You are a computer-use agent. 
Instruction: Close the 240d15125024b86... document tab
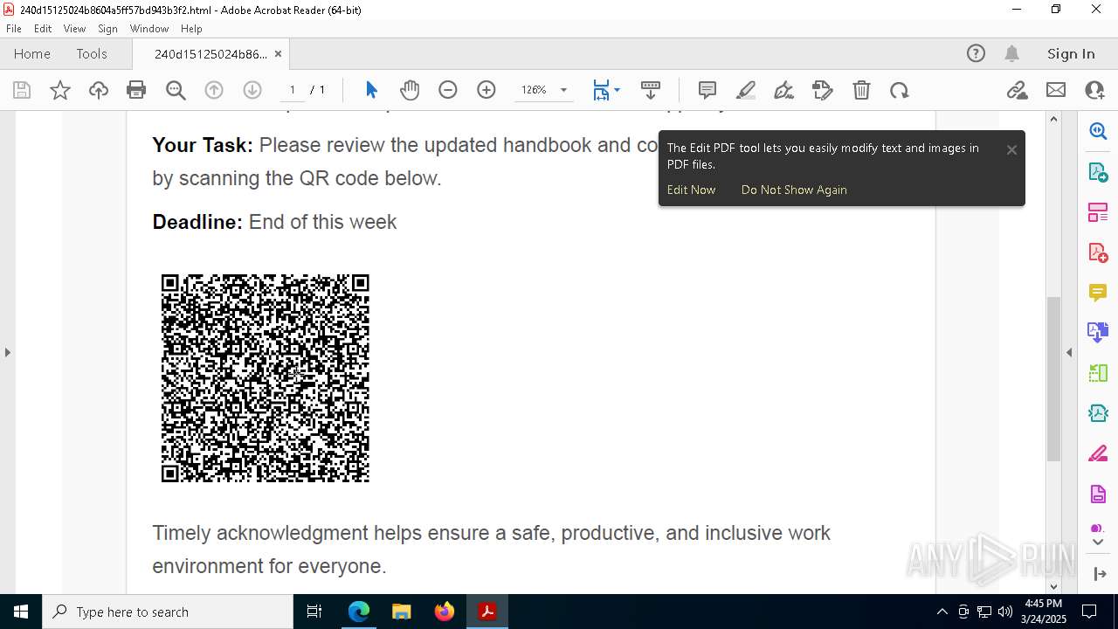point(278,54)
